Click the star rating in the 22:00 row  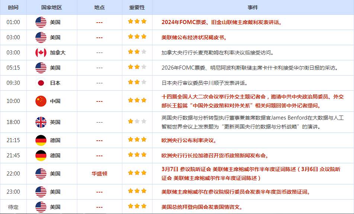pos(137,173)
